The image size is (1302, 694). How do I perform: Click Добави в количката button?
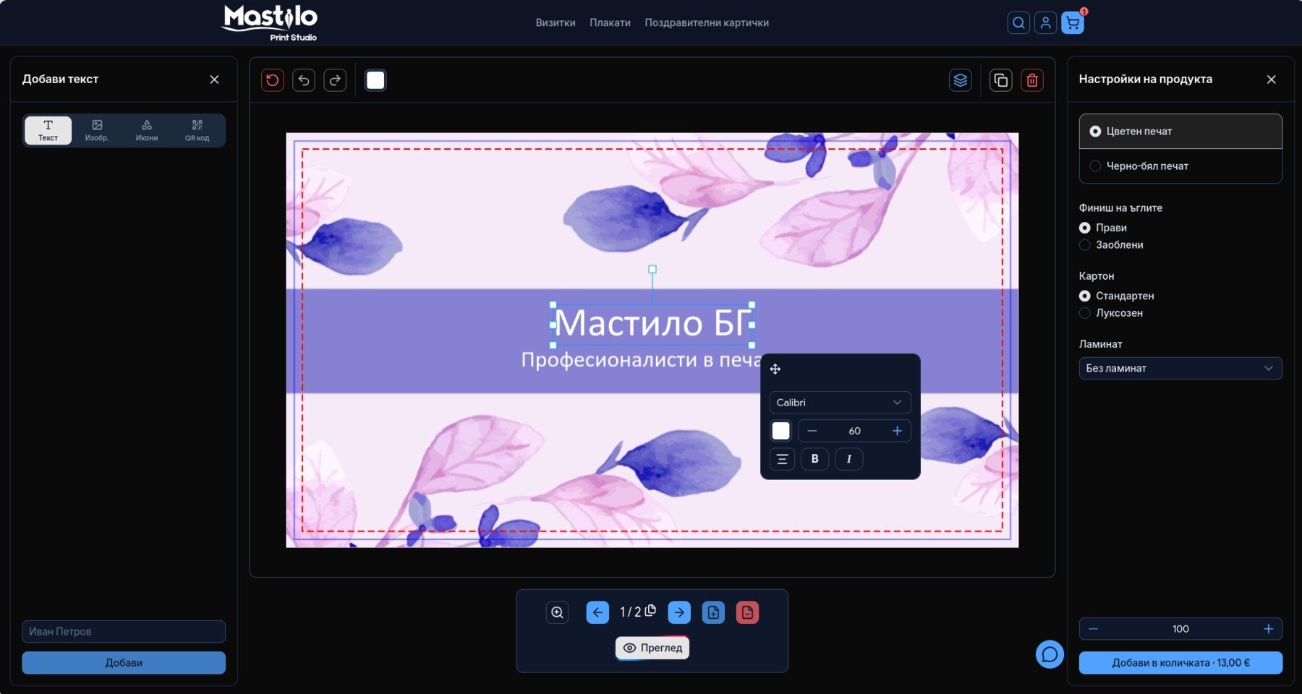(x=1180, y=663)
